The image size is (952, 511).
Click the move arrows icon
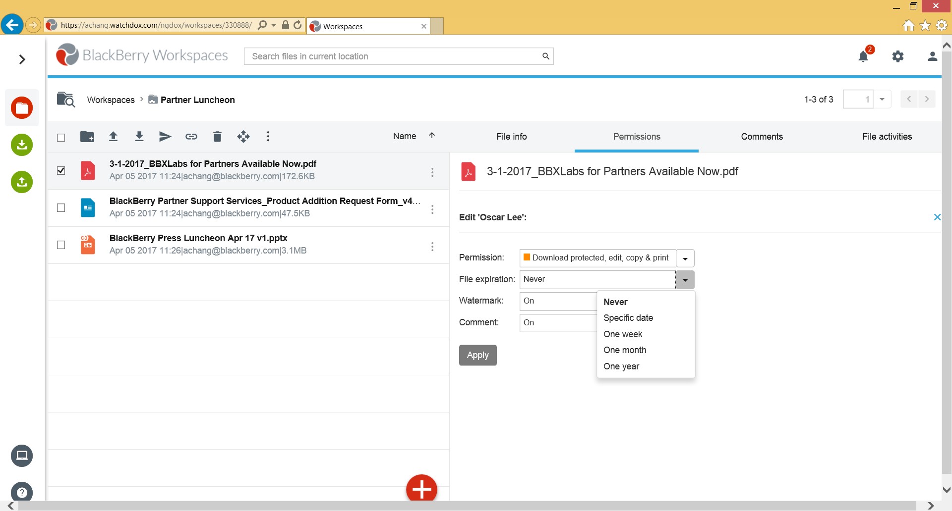tap(243, 137)
